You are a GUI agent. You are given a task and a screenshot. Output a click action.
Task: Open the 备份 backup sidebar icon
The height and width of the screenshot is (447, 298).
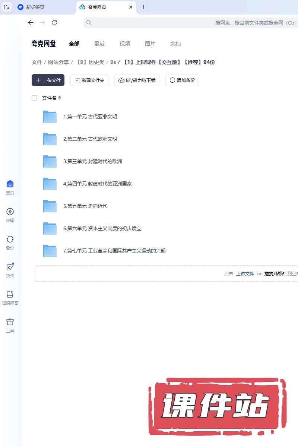tap(10, 240)
